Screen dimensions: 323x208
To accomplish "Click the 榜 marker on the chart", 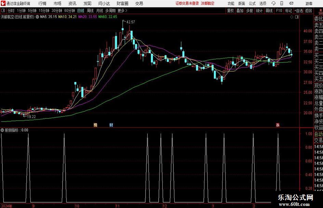I will 95,125.
